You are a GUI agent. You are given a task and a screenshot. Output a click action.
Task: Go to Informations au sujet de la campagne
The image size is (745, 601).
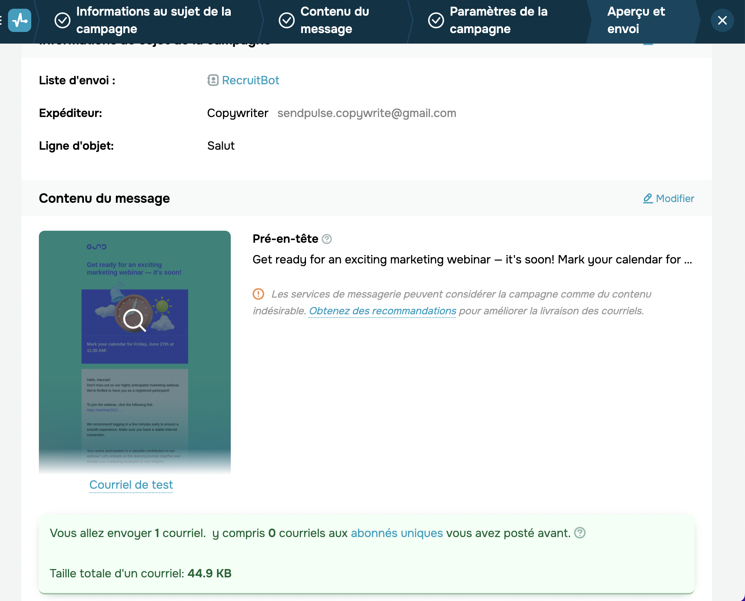153,20
